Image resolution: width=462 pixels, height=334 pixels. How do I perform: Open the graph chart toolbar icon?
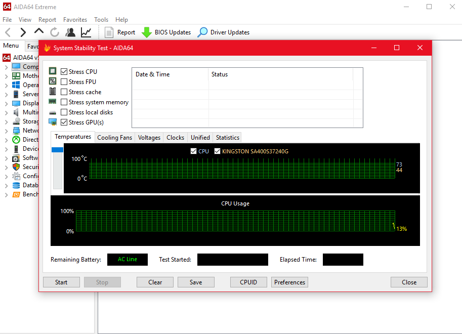click(x=86, y=32)
